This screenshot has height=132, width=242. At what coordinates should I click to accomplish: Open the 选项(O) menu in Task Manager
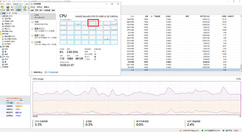pyautogui.click(x=39, y=7)
